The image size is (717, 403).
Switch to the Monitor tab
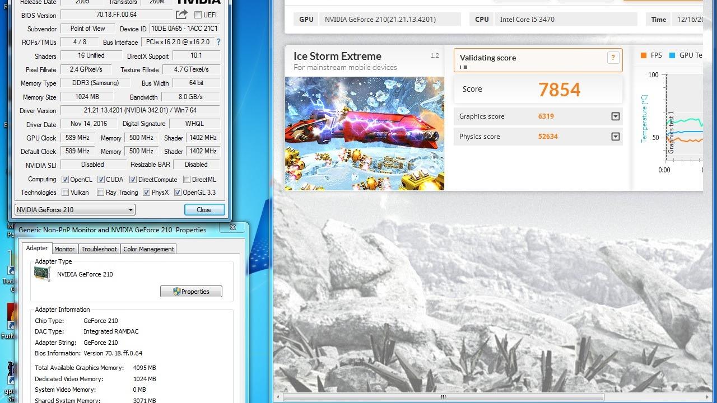64,249
